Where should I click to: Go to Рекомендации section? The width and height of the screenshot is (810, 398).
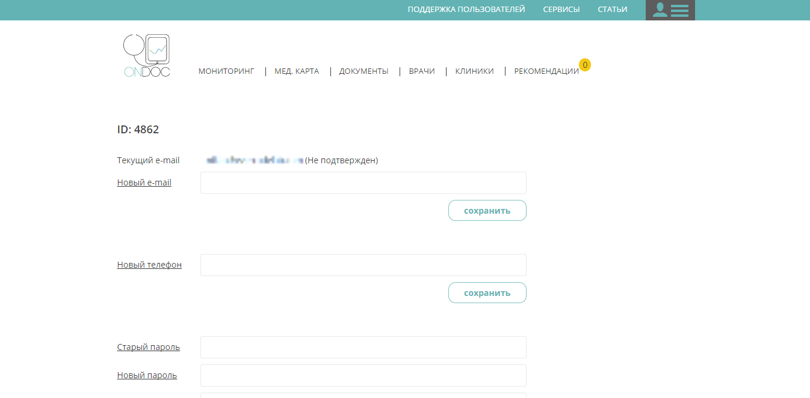pos(546,71)
